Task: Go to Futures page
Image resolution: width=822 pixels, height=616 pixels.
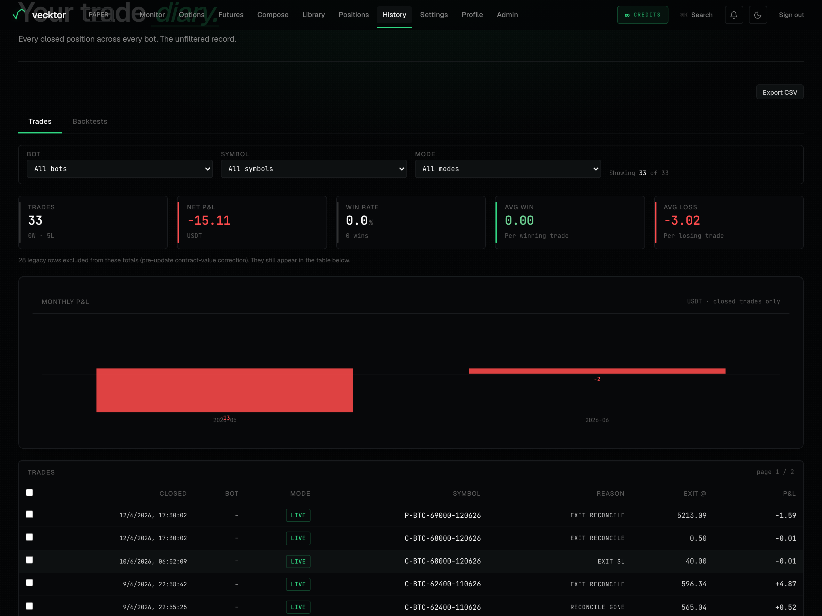Action: tap(231, 15)
